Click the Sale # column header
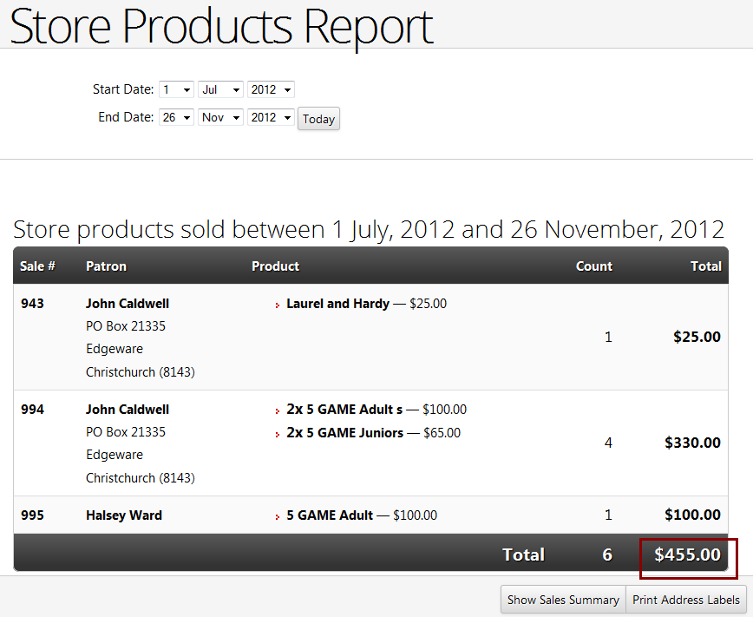Viewport: 753px width, 617px height. point(37,266)
